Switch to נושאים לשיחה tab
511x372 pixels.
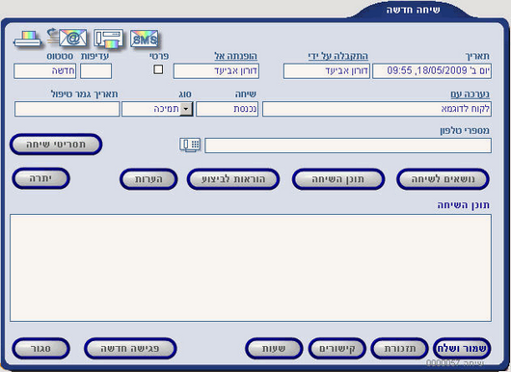(x=443, y=179)
